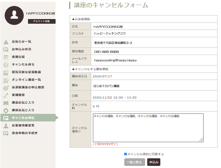Click cancellation fee value 0 円
The height and width of the screenshot is (168, 221).
pyautogui.click(x=96, y=107)
